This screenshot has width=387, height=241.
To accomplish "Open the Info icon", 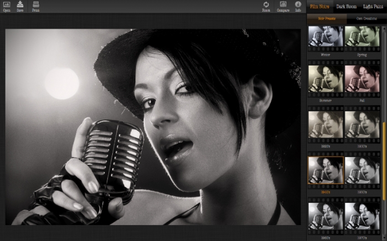I will pyautogui.click(x=298, y=7).
